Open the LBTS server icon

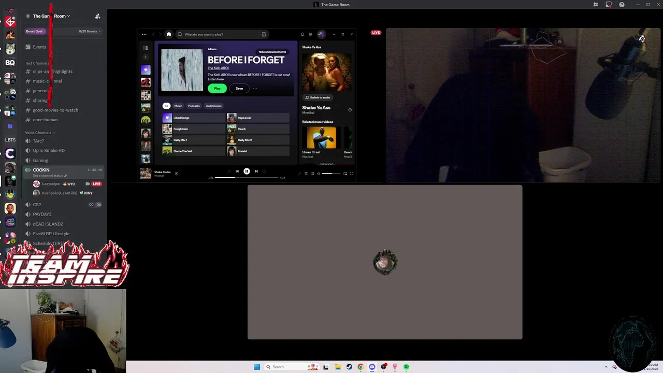10,140
